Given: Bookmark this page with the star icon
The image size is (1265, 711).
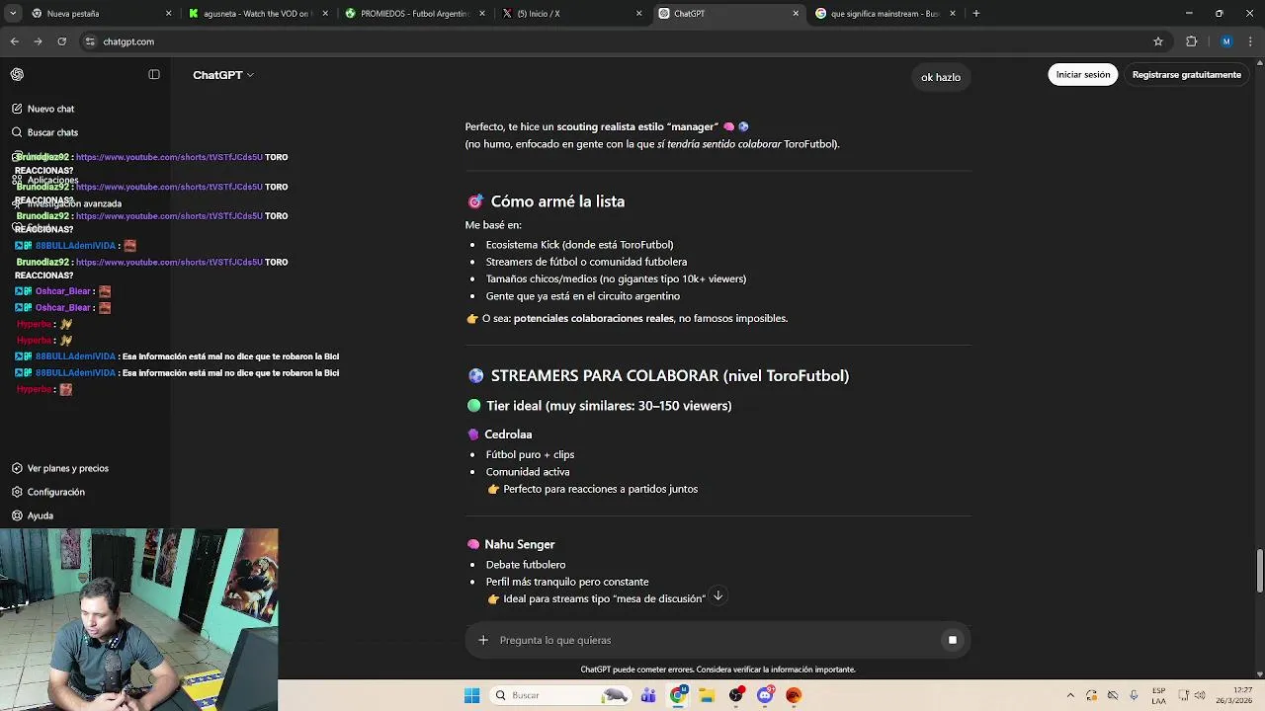Looking at the screenshot, I should click(1158, 41).
